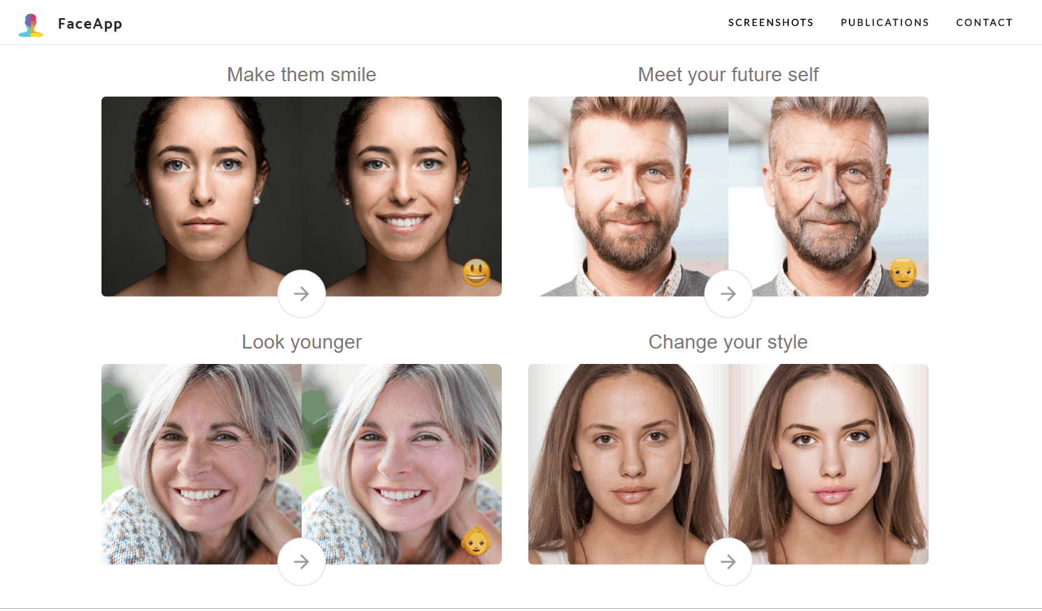The width and height of the screenshot is (1042, 611).
Task: Click the smiling emoji on the smile photo
Action: point(477,273)
